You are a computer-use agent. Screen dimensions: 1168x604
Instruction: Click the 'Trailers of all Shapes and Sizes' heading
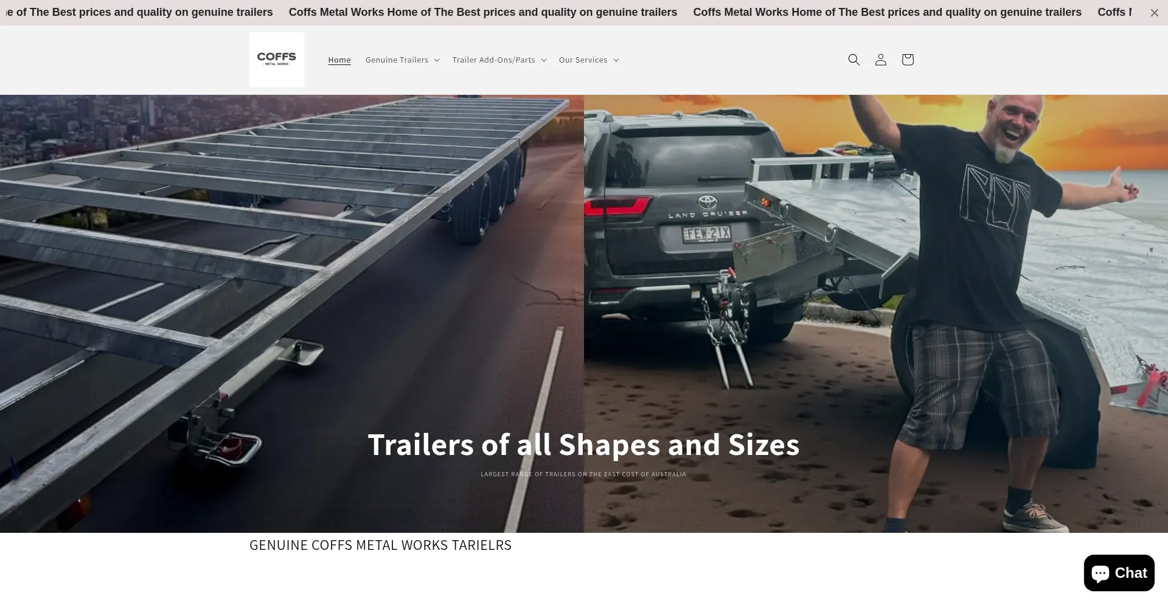click(583, 445)
